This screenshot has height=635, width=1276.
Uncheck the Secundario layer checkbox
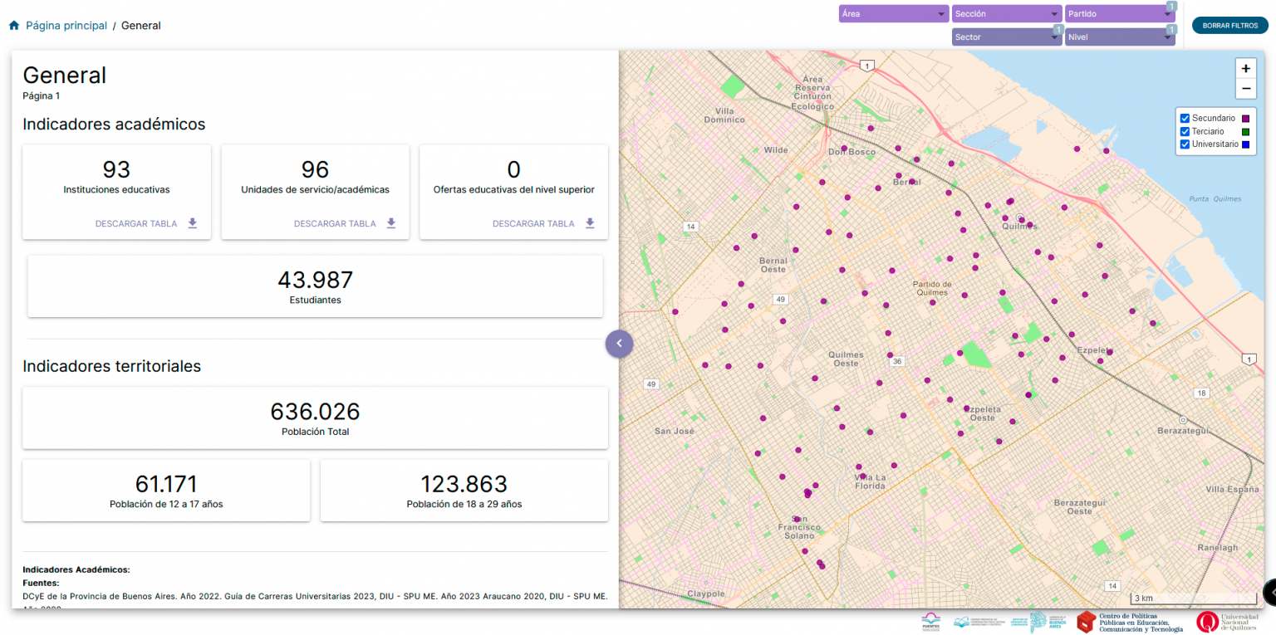coord(1185,119)
